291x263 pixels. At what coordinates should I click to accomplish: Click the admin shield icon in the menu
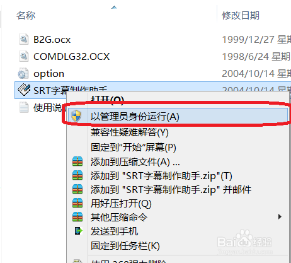(x=76, y=116)
